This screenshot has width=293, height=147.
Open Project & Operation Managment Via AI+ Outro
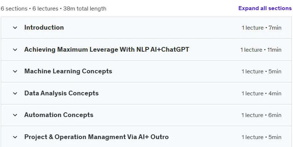[x=97, y=137]
